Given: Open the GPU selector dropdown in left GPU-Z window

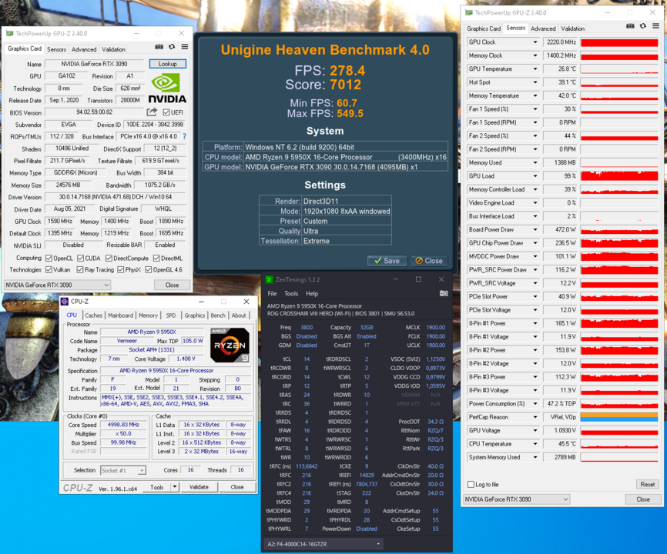Looking at the screenshot, I should (x=58, y=285).
